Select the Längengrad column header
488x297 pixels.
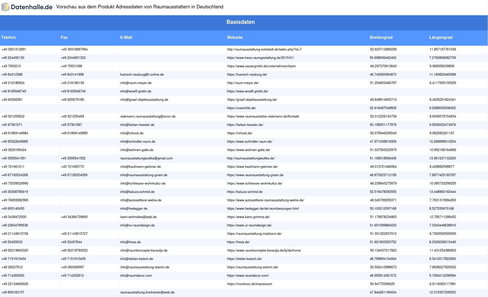point(441,37)
